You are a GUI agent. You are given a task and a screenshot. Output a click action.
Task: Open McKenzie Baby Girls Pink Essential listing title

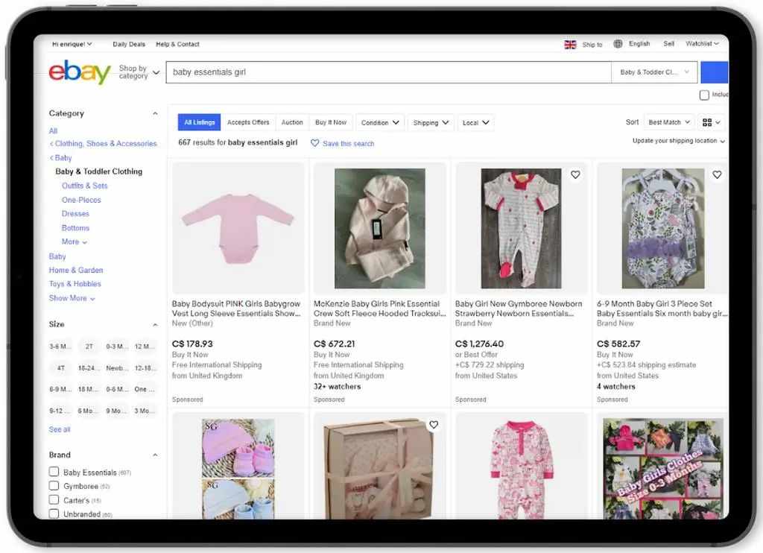[379, 309]
